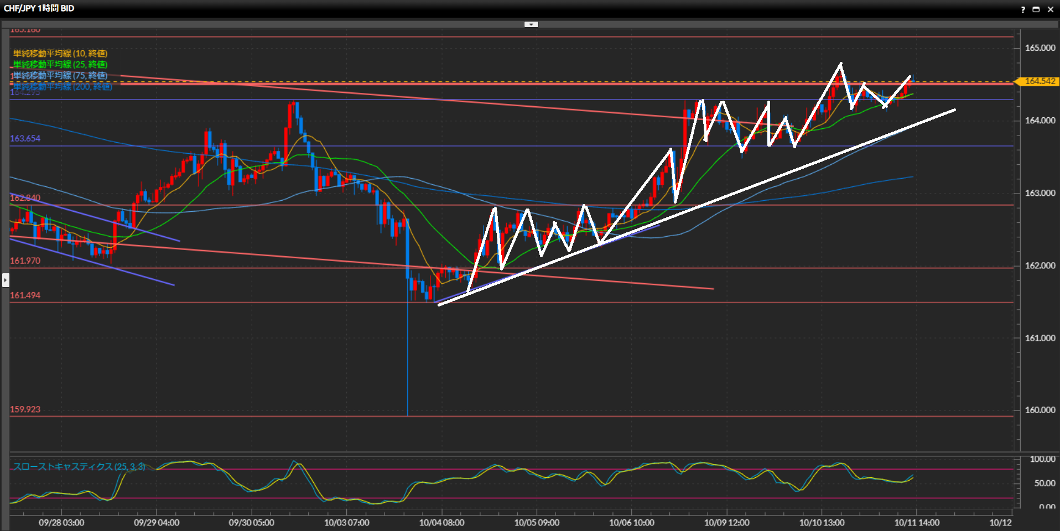This screenshot has width=1060, height=531.
Task: Click the help question mark icon
Action: click(1023, 9)
